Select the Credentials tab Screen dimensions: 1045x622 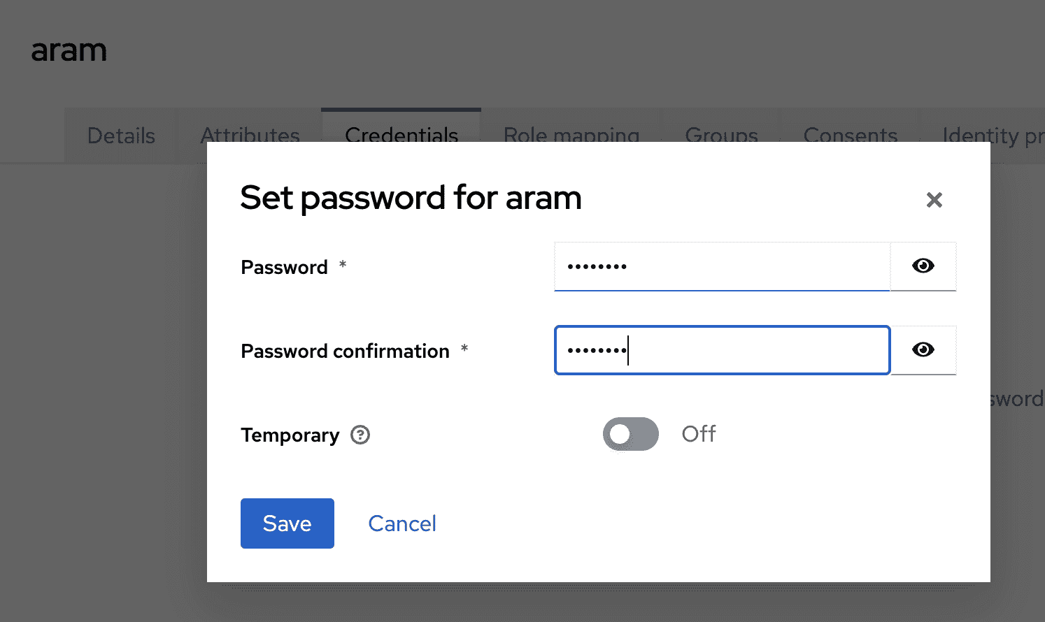click(x=401, y=135)
